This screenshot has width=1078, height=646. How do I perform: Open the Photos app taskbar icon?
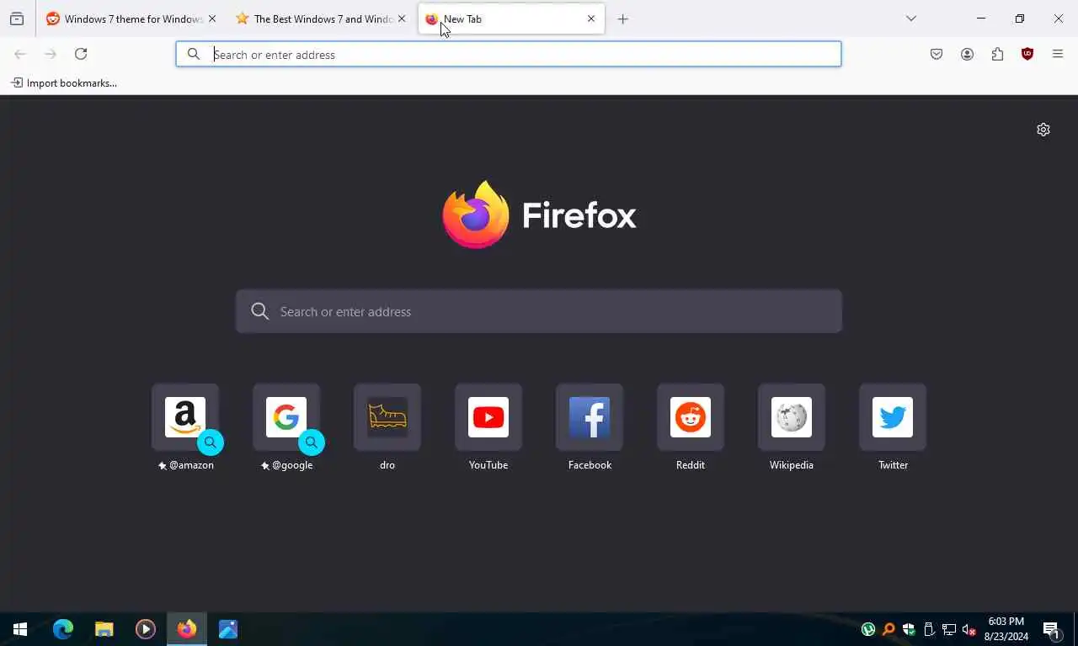pyautogui.click(x=228, y=629)
